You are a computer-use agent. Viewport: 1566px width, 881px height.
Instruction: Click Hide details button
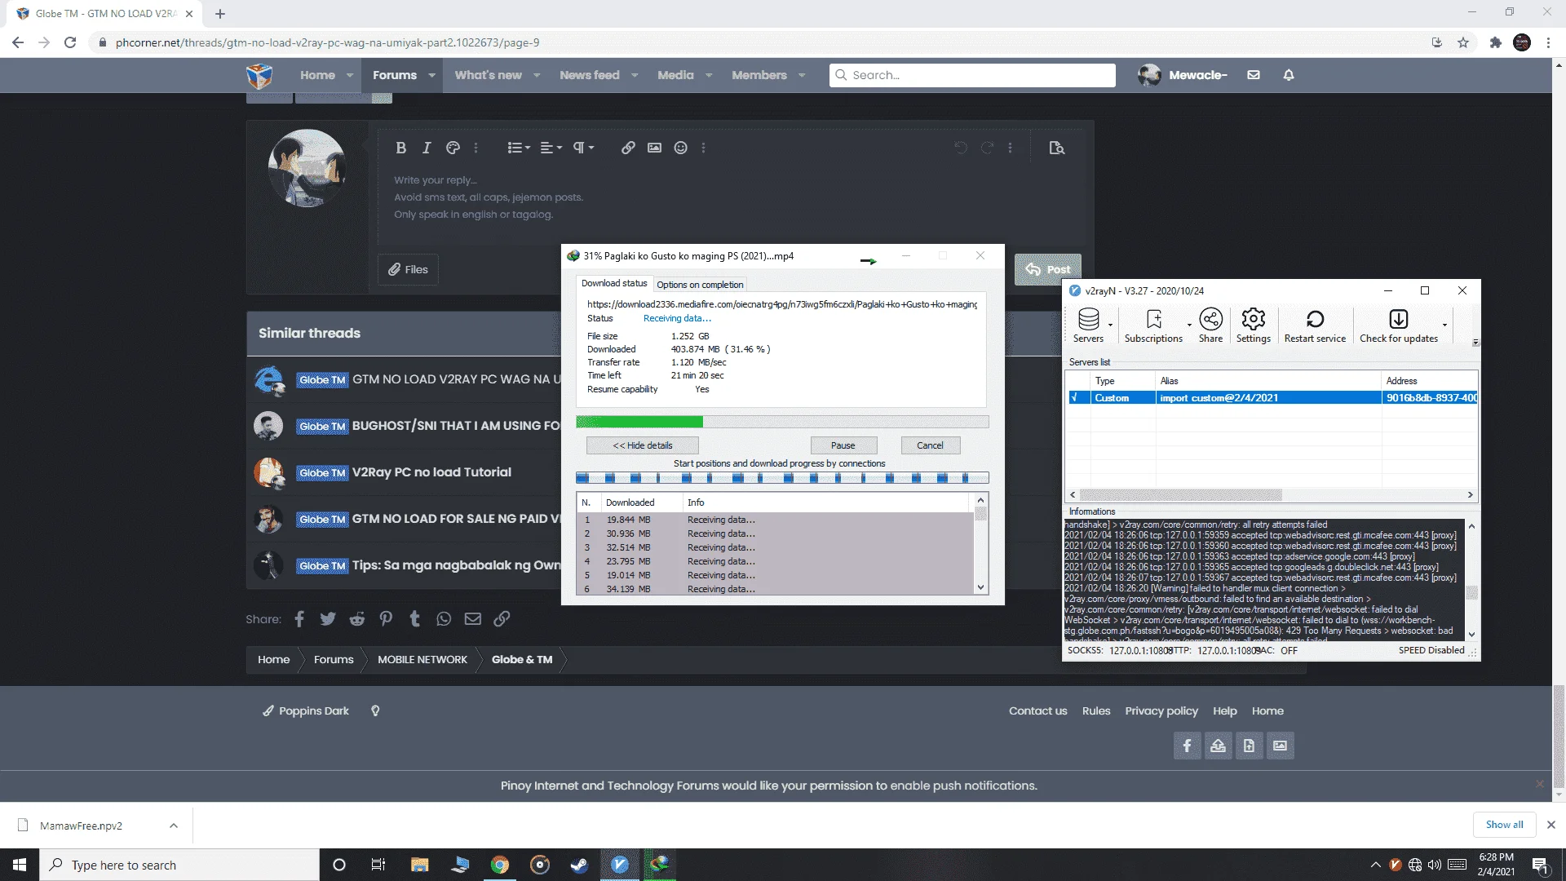pyautogui.click(x=643, y=445)
